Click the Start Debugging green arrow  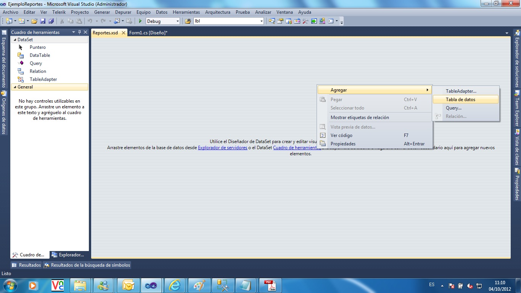(x=140, y=21)
